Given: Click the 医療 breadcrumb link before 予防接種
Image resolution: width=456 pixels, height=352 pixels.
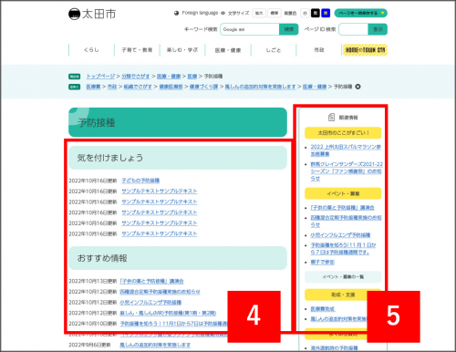Looking at the screenshot, I should tap(192, 76).
